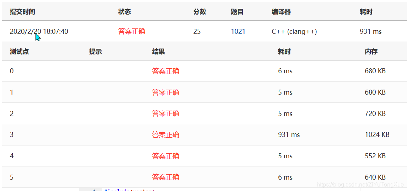Select test point 3 number
407x191 pixels.
coord(12,134)
